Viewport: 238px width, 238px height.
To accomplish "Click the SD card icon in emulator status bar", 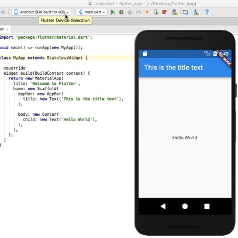I will point(144,54).
